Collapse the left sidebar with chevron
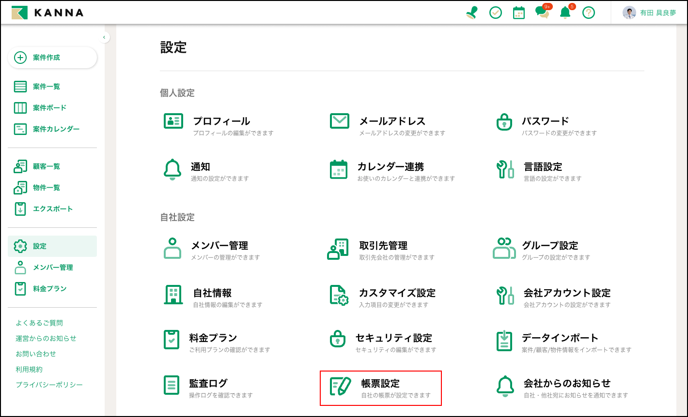Screen dimensions: 688x417 (x=104, y=37)
